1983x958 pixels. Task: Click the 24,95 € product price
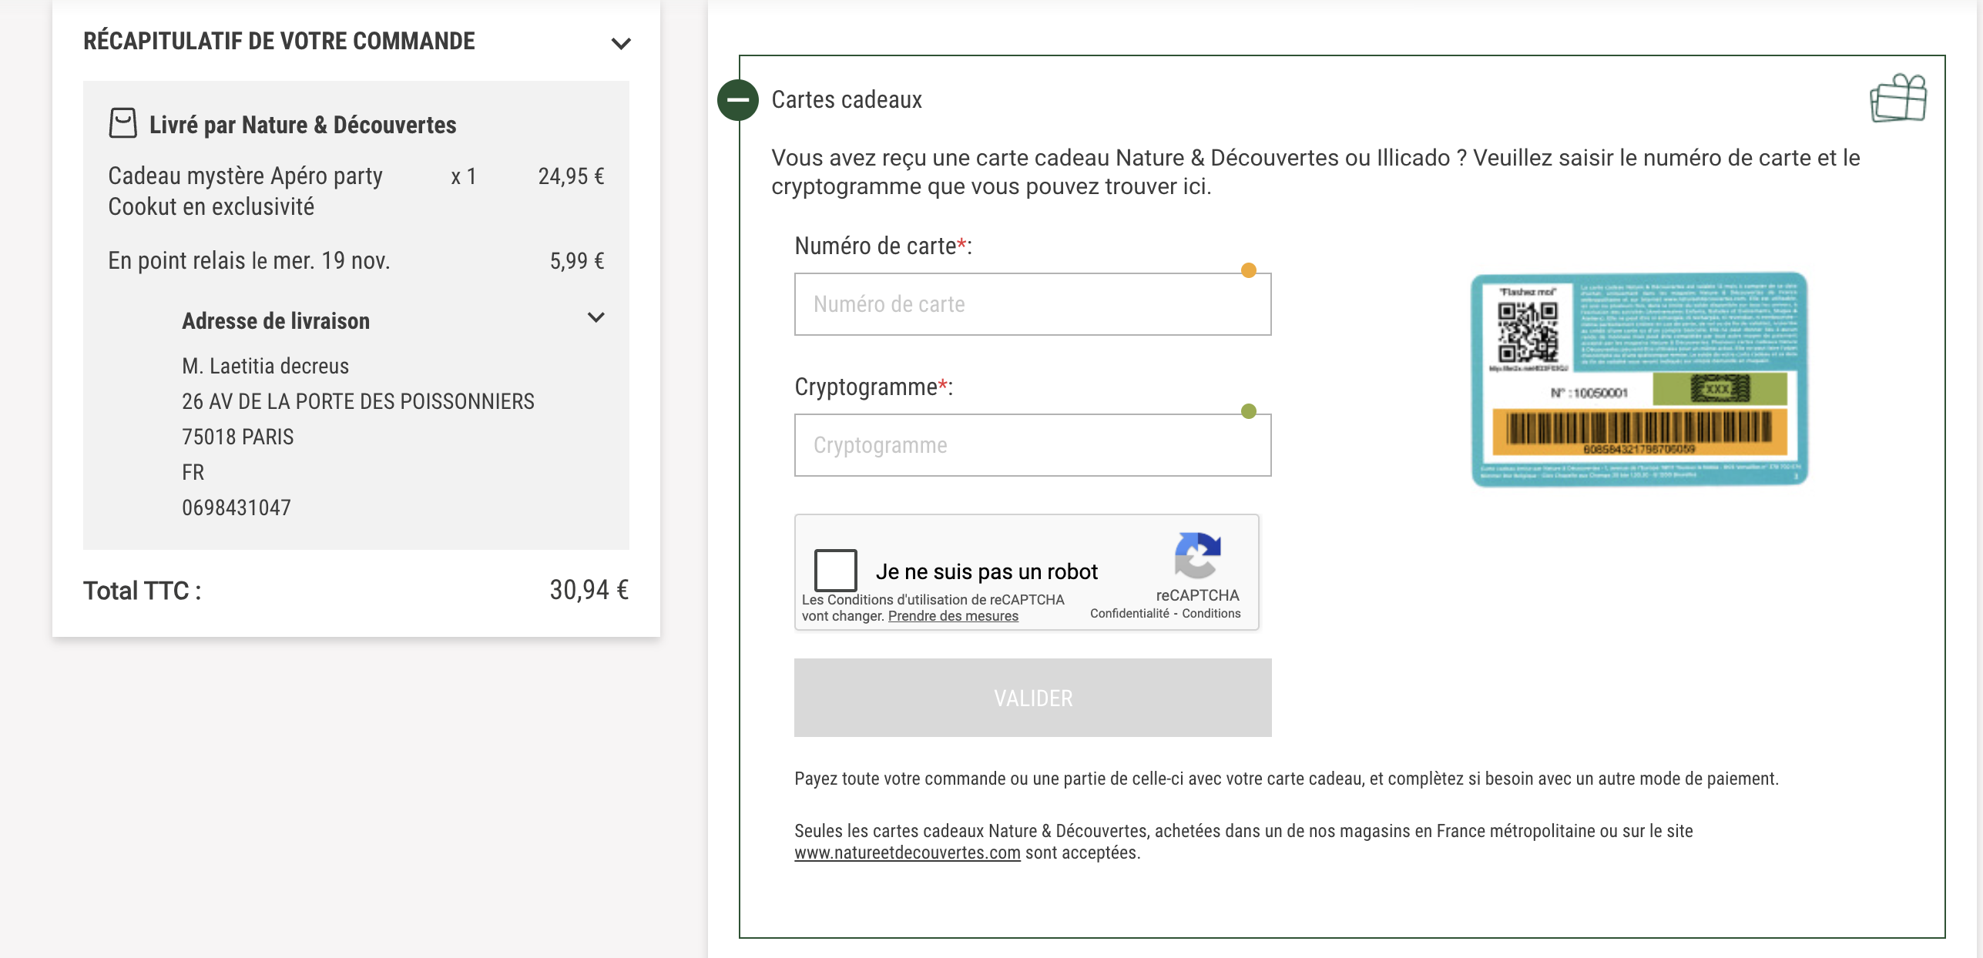tap(571, 176)
